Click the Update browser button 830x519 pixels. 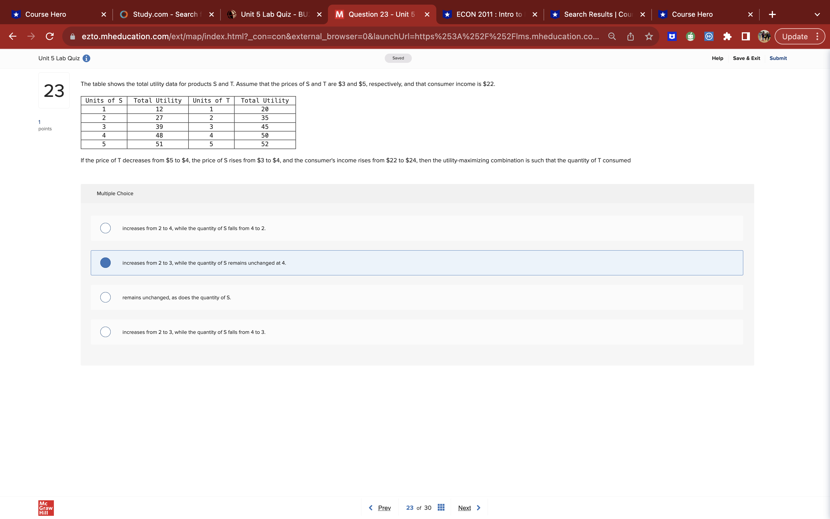click(795, 36)
